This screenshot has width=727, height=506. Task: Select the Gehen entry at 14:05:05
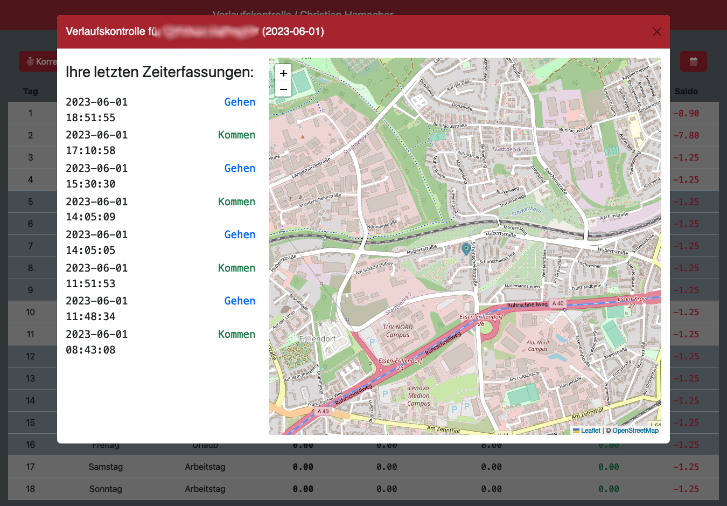point(240,235)
